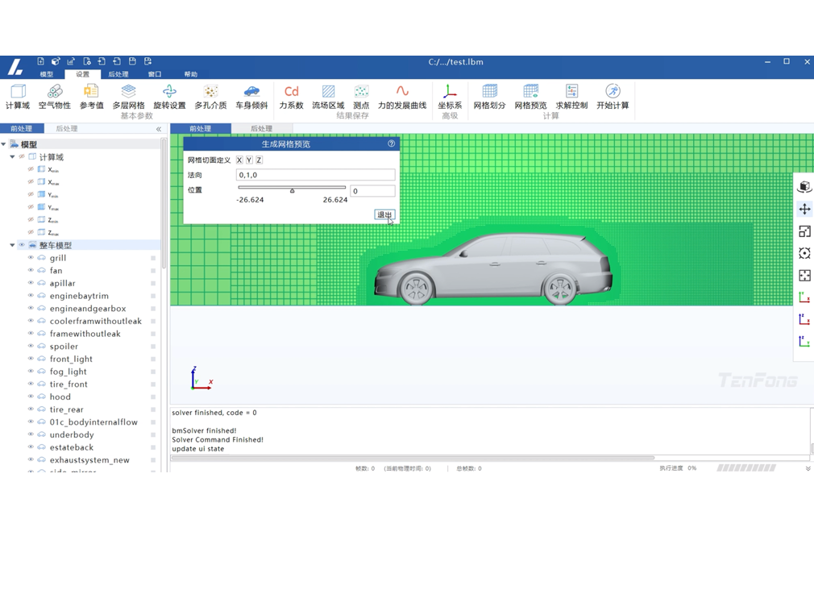Open the 帮助 help menu
The image size is (814, 590).
tap(190, 74)
